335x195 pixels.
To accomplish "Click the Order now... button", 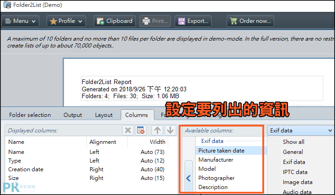I will click(250, 21).
